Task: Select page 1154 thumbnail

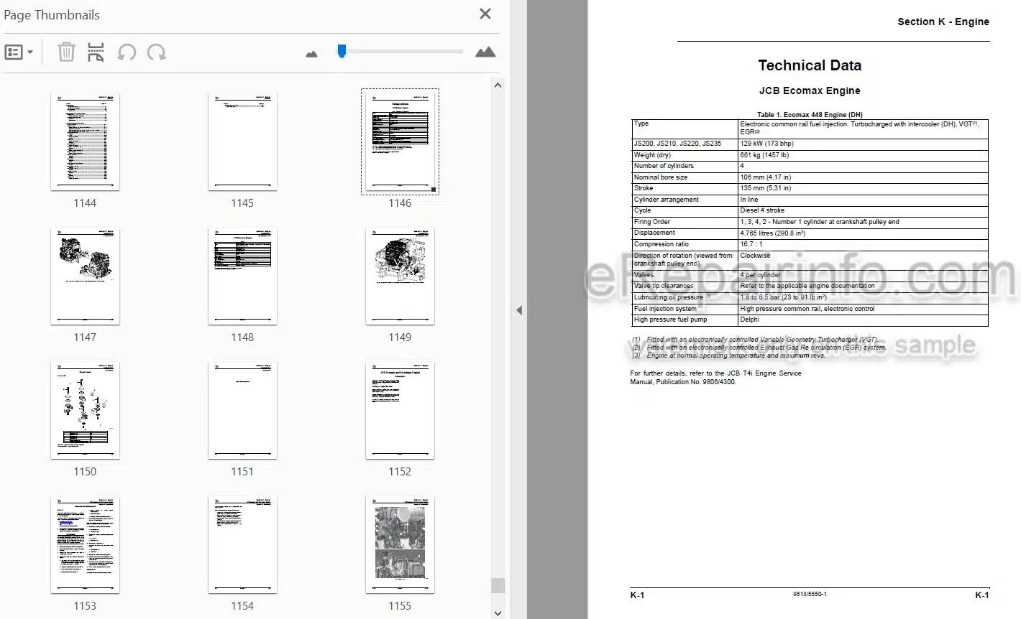Action: coord(242,544)
